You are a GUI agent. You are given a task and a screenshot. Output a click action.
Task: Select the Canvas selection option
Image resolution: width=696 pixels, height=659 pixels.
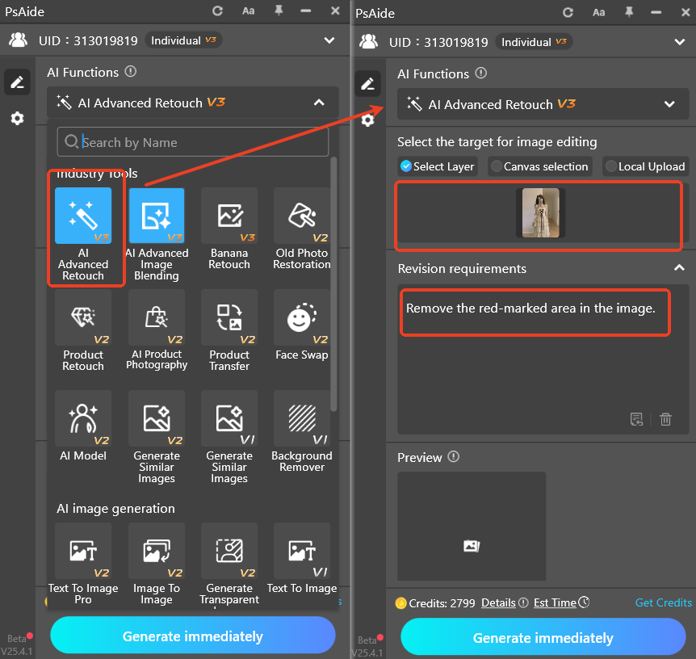coord(539,166)
